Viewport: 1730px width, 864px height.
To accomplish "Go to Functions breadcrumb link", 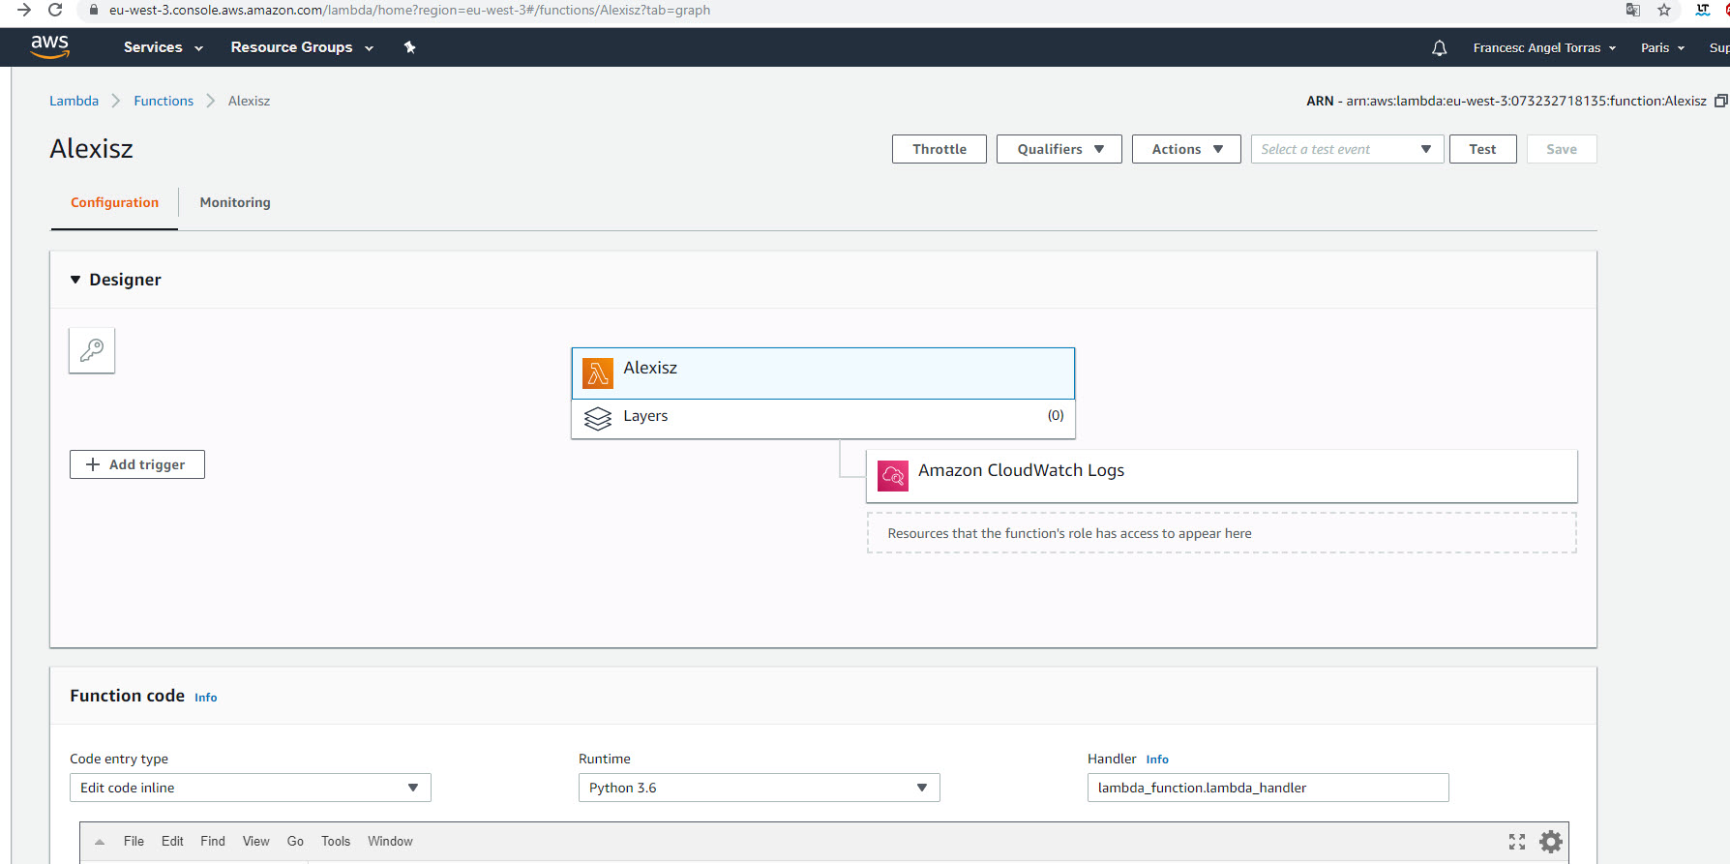I will point(164,101).
